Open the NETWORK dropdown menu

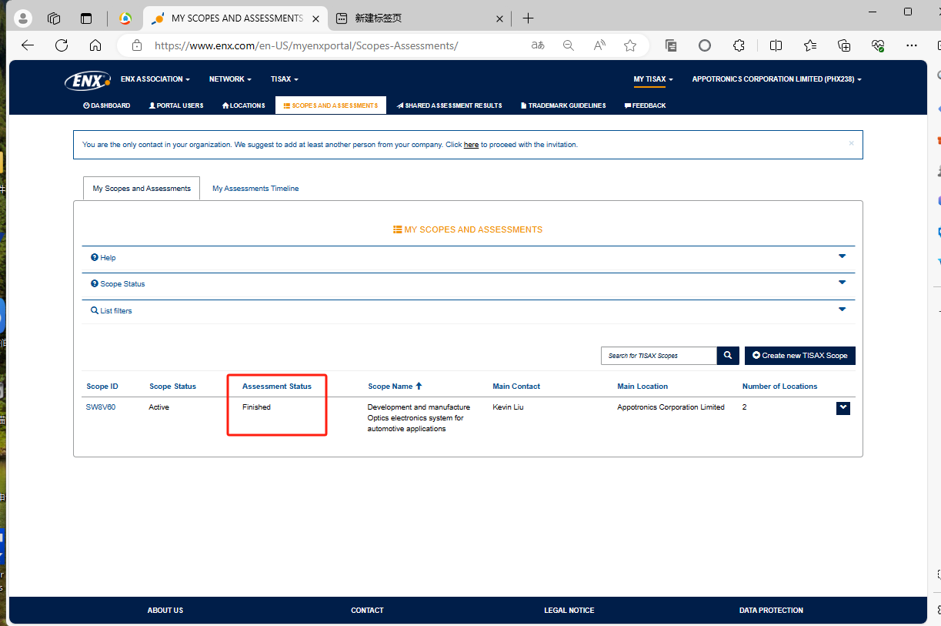[x=230, y=79]
